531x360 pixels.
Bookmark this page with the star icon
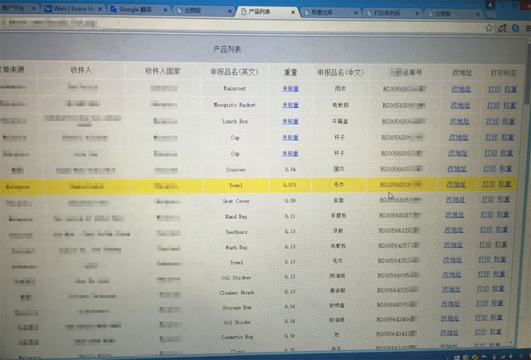489,28
